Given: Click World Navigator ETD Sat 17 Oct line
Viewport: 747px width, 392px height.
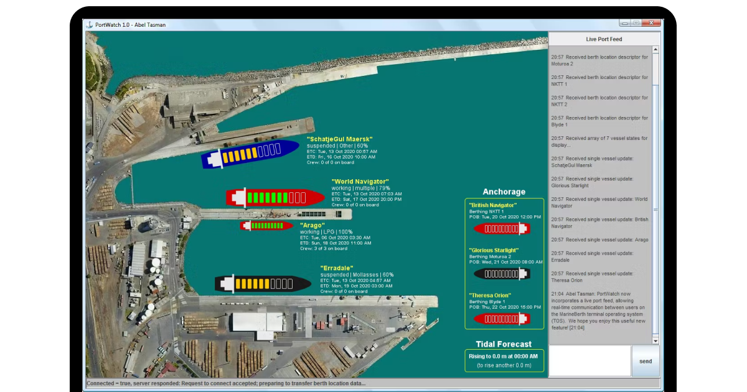Looking at the screenshot, I should coord(367,199).
